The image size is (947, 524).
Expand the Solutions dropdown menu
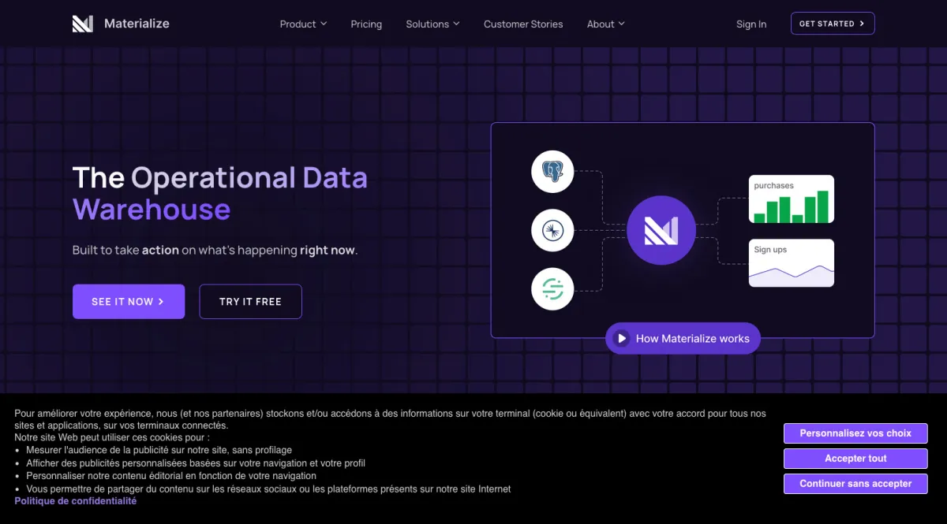432,24
